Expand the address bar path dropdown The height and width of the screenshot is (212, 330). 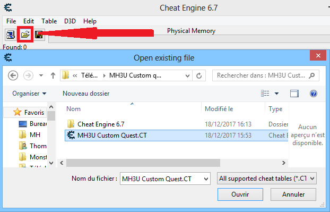coord(187,75)
